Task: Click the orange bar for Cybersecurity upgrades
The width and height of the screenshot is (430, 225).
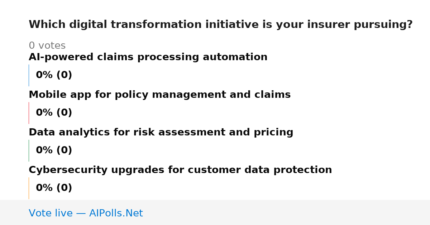Action: point(29,188)
